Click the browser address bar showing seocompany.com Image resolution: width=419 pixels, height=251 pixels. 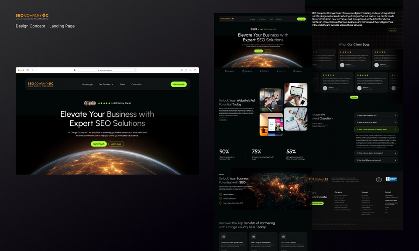105,70
